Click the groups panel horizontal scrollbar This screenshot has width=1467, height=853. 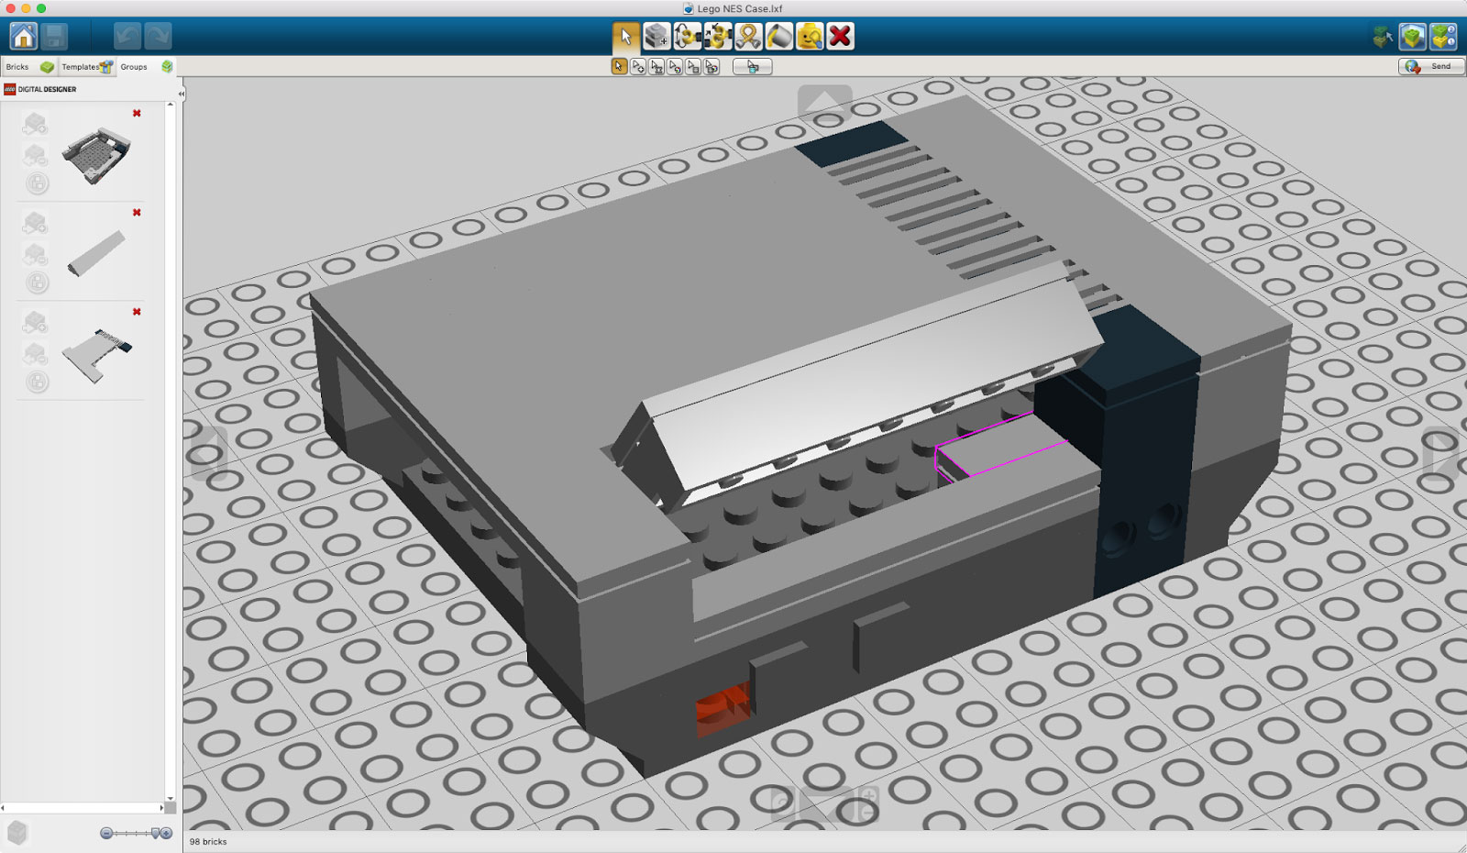click(x=83, y=808)
